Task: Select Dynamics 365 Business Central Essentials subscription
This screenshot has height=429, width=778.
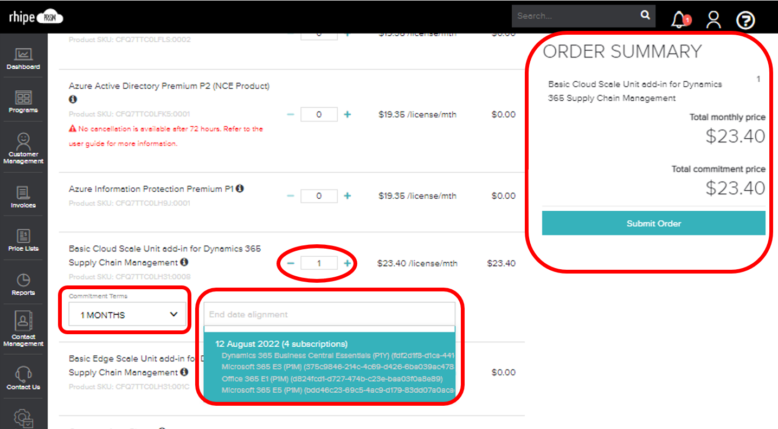Action: 338,356
